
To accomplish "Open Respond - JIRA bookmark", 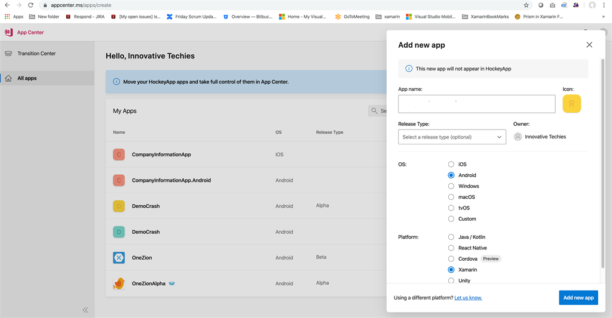I will pyautogui.click(x=85, y=17).
